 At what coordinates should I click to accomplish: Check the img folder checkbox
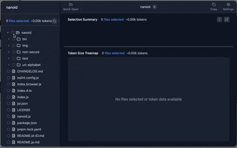pos(14,46)
